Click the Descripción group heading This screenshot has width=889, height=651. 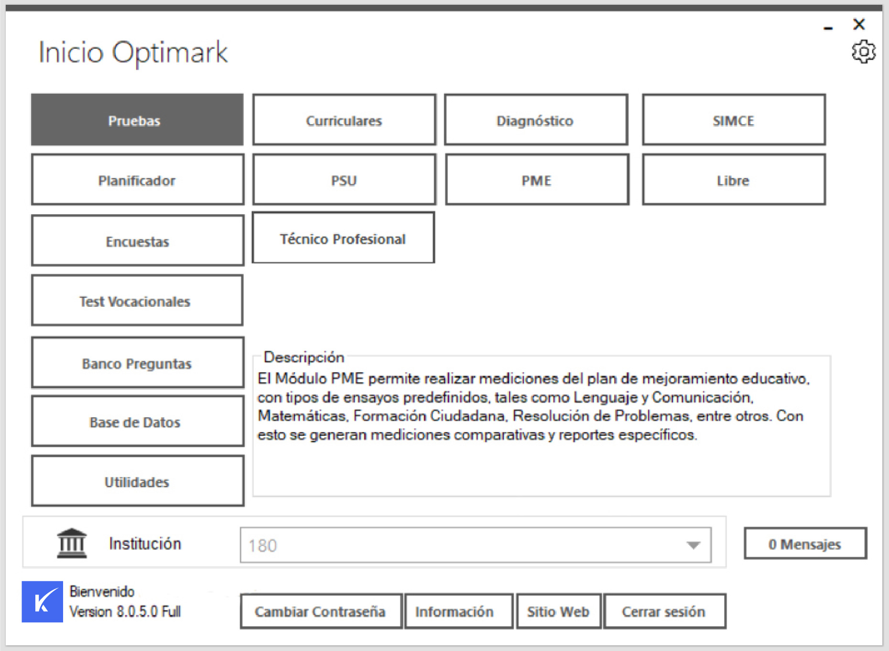tap(304, 357)
